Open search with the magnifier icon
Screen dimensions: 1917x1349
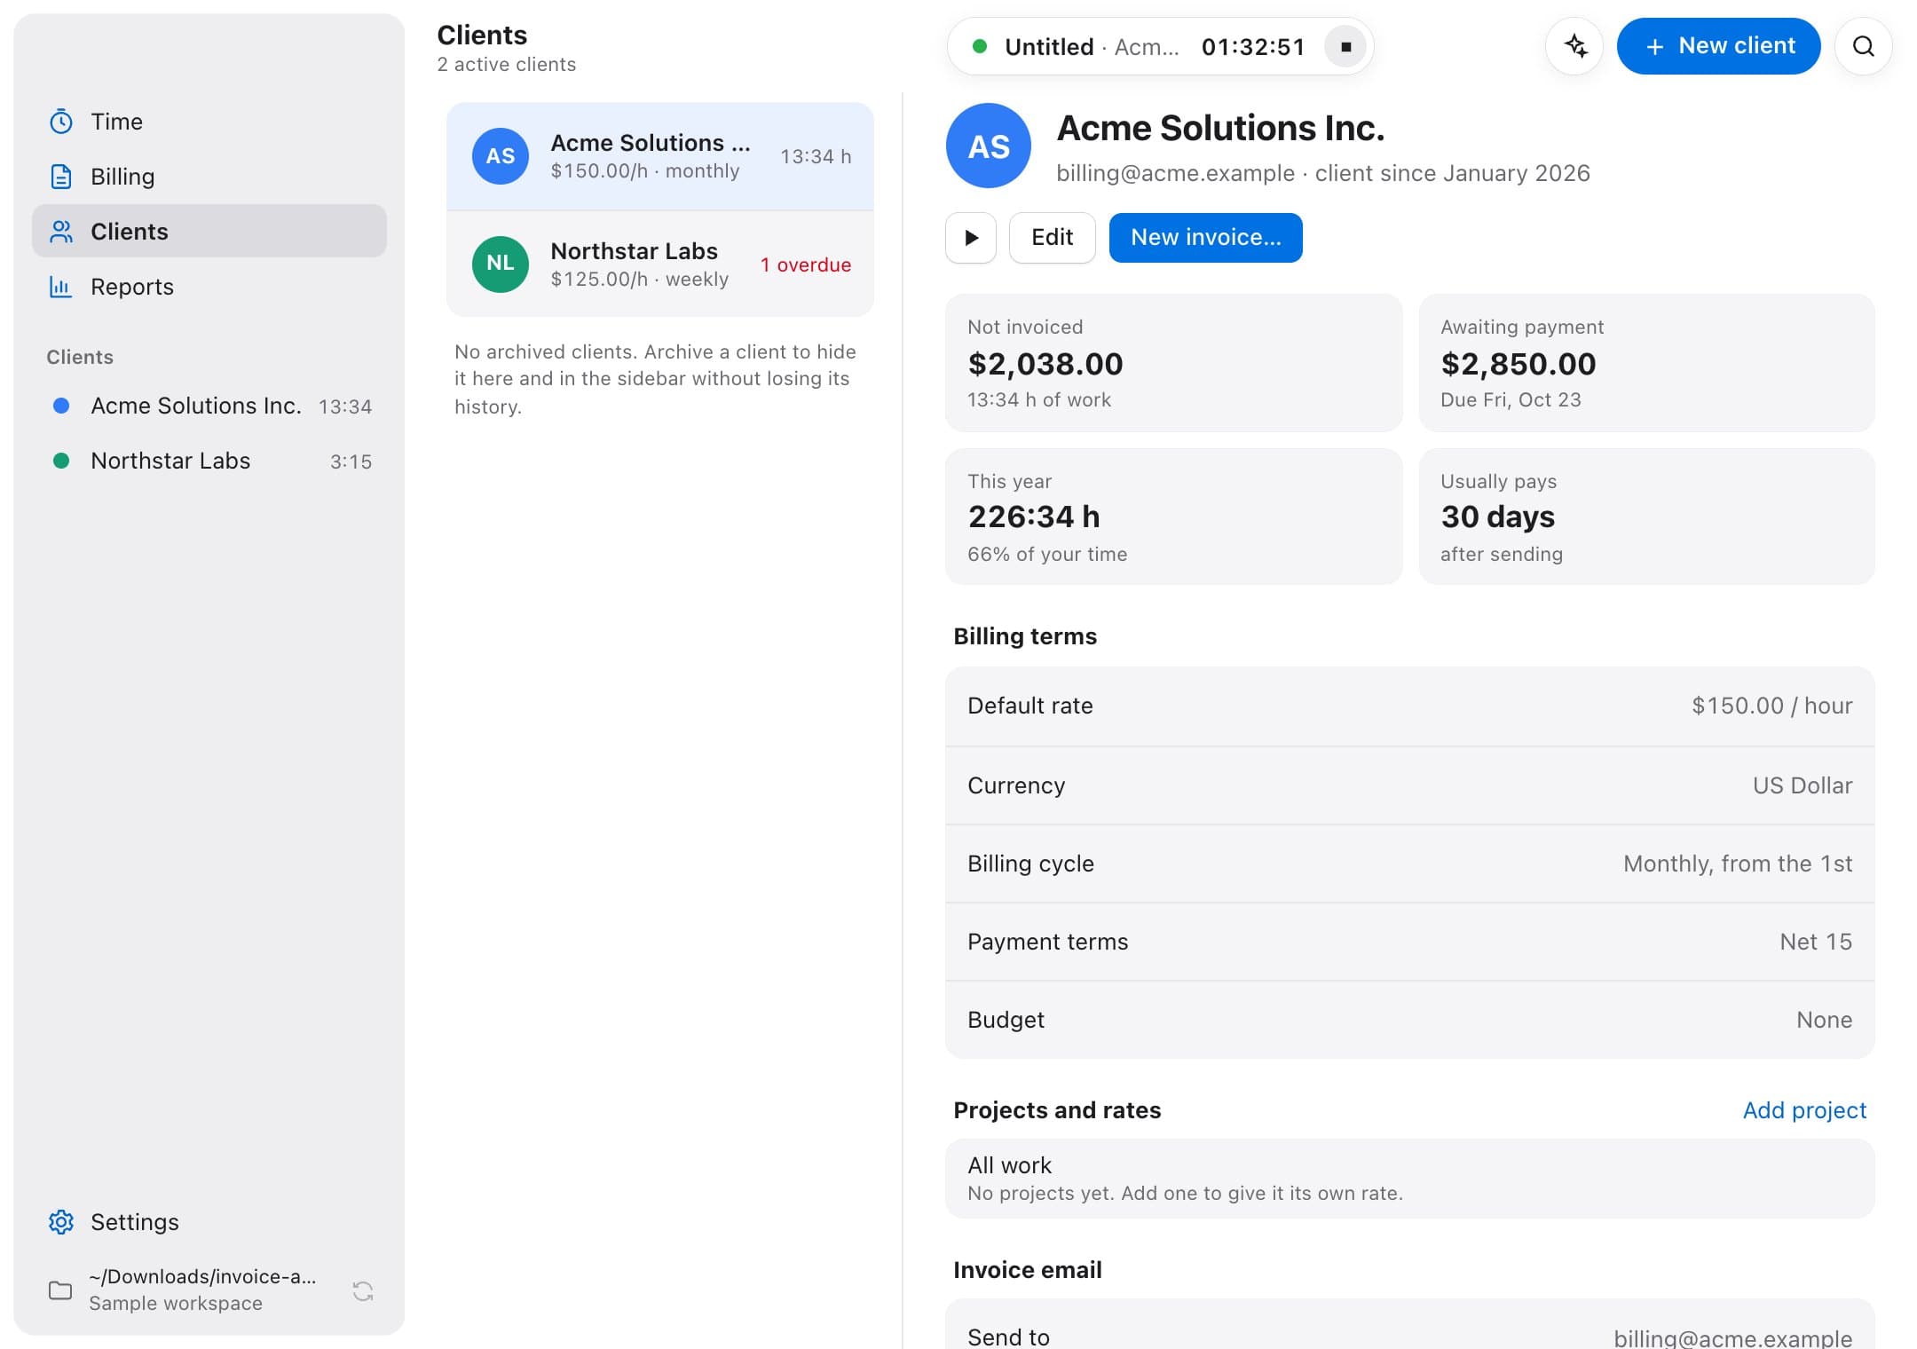1864,46
